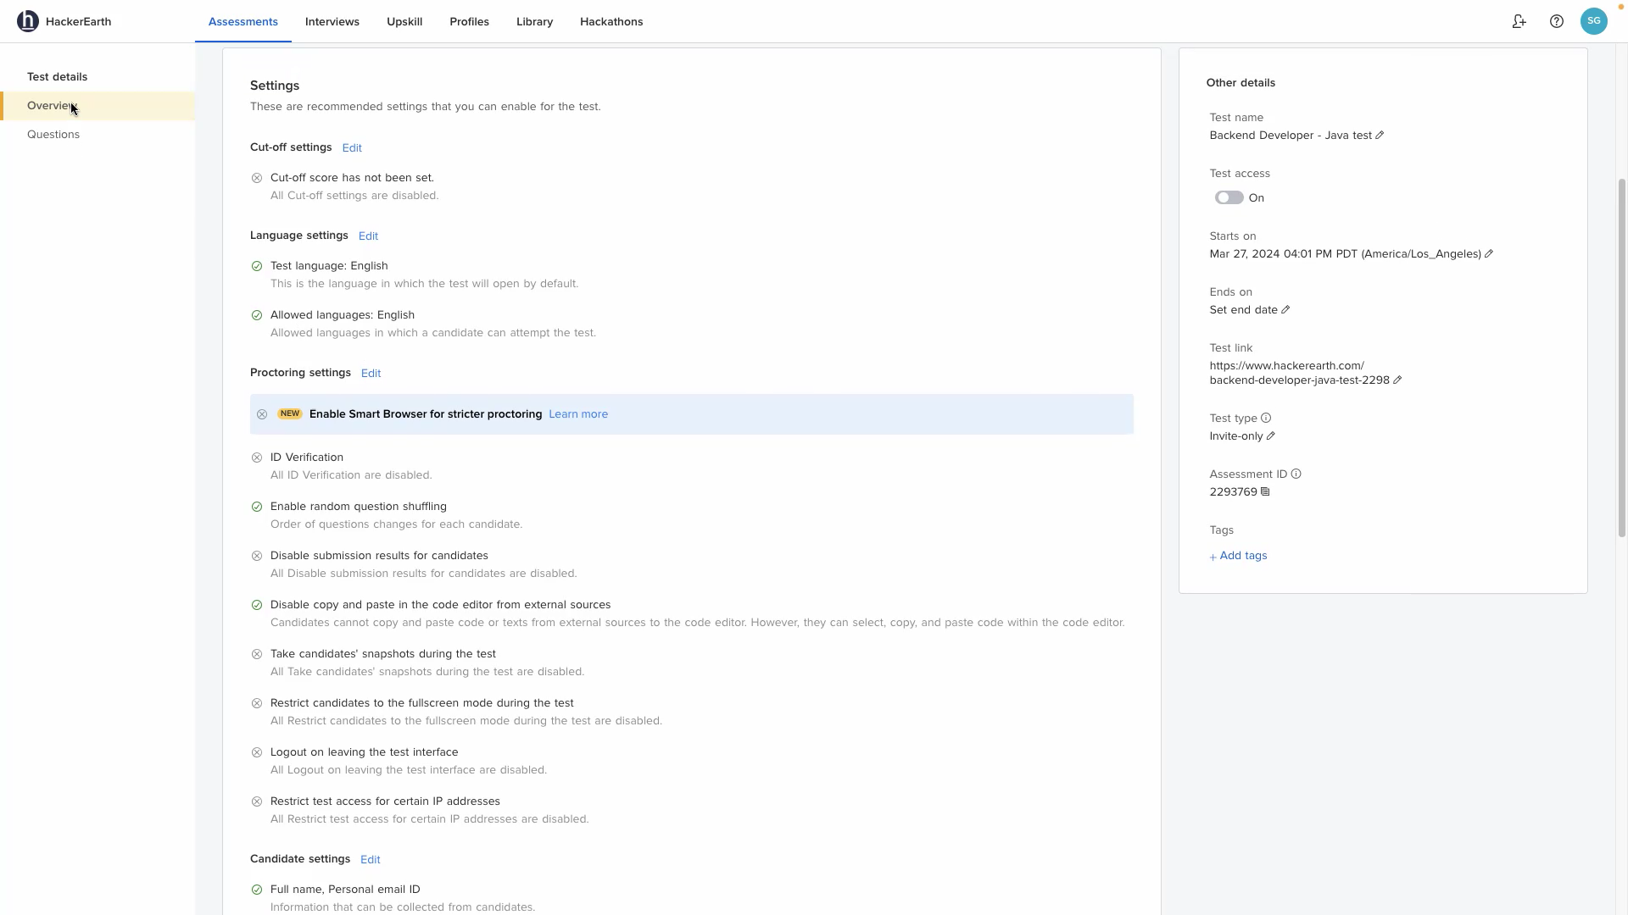Screen dimensions: 1628x915
Task: Open Proctoring settings Edit
Action: pyautogui.click(x=371, y=374)
